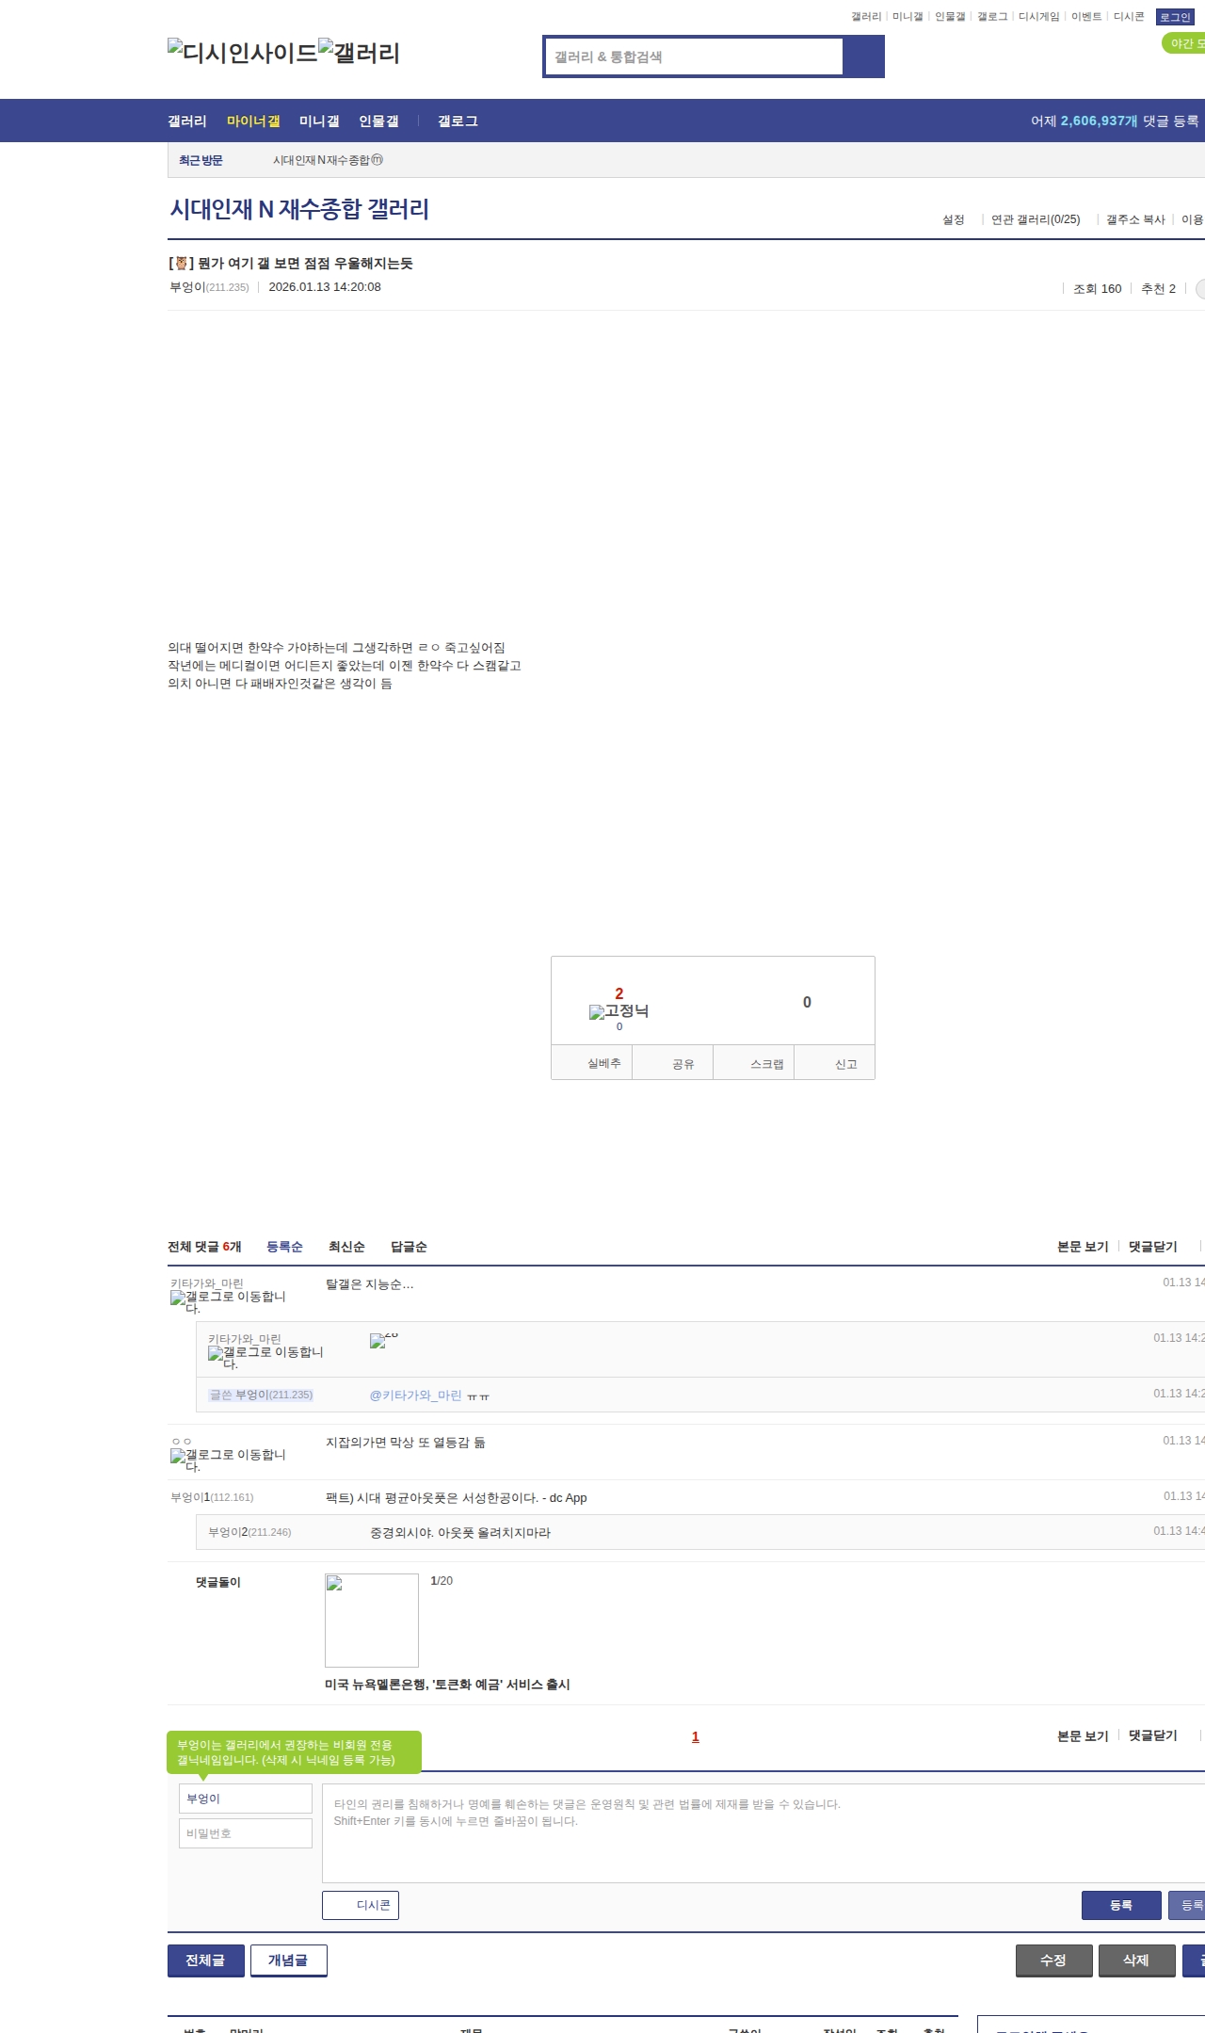This screenshot has height=2033, width=1205.
Task: Click the 실베추 button
Action: click(591, 1062)
